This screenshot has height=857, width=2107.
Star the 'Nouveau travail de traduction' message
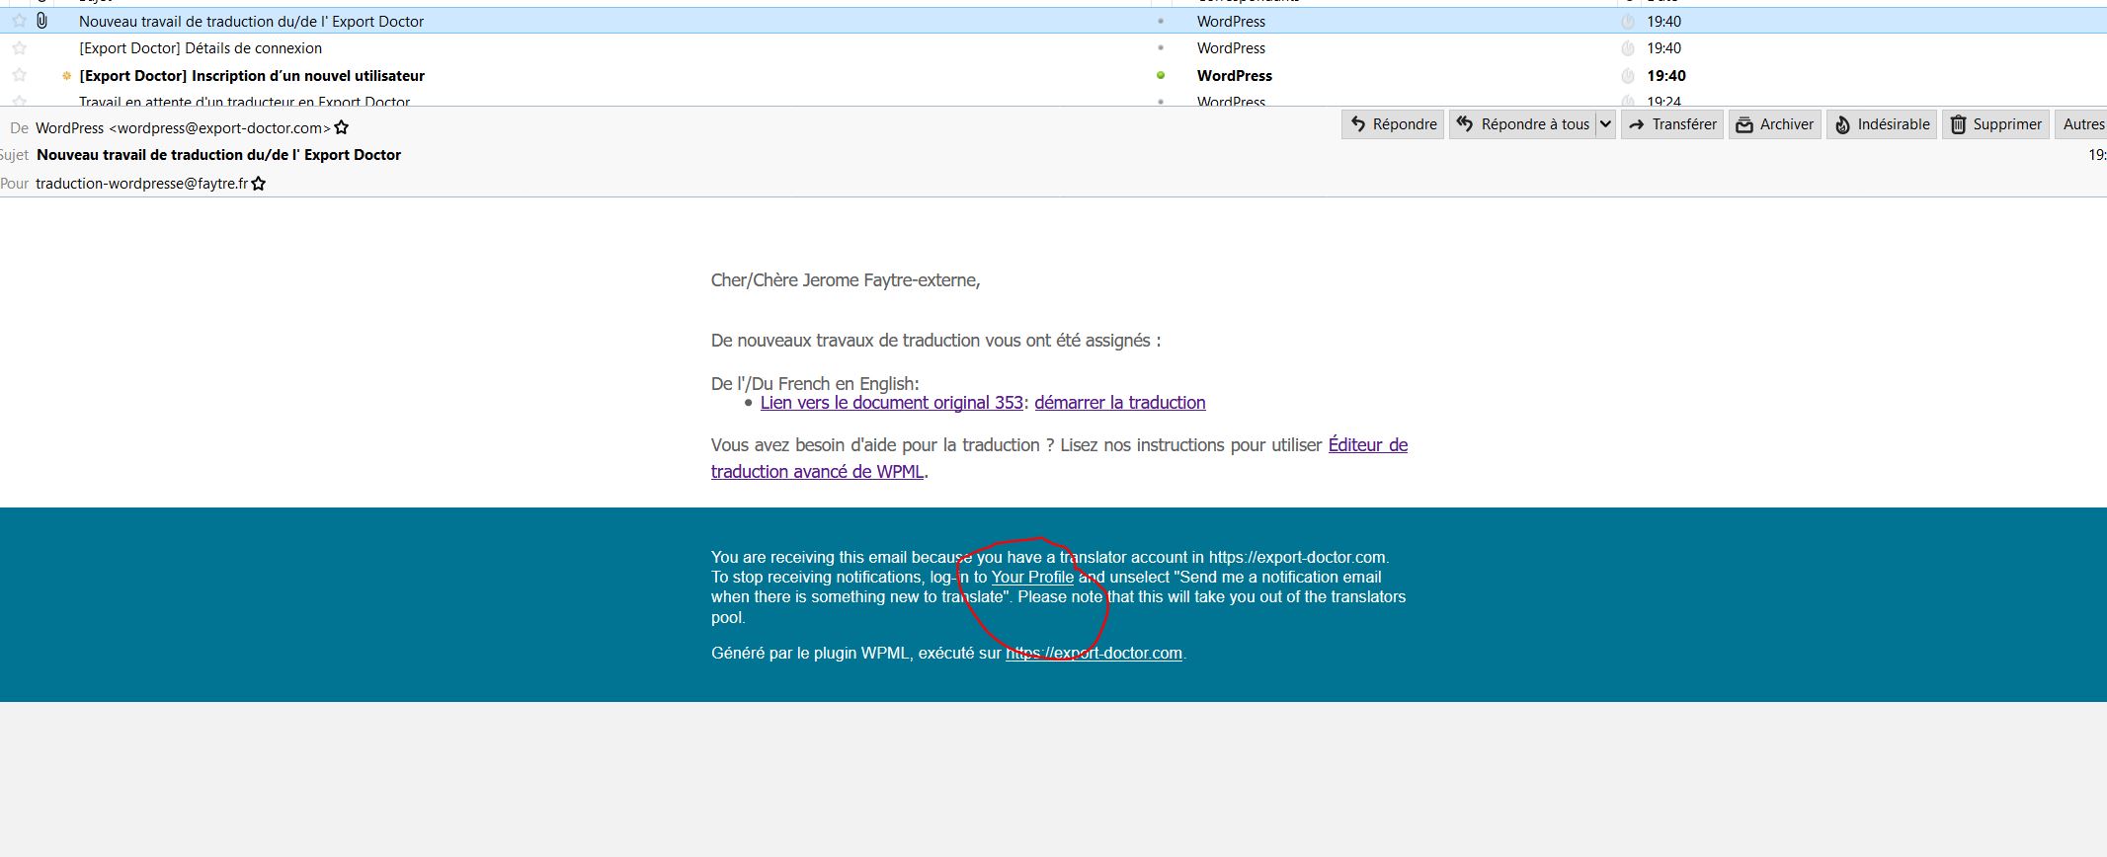pyautogui.click(x=19, y=21)
